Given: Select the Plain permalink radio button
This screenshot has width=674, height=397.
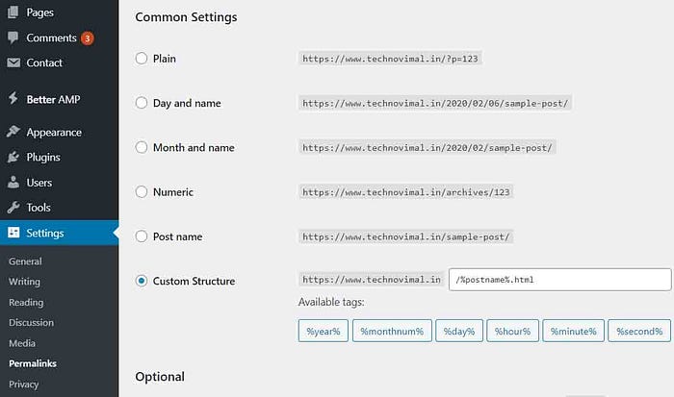Looking at the screenshot, I should [142, 59].
